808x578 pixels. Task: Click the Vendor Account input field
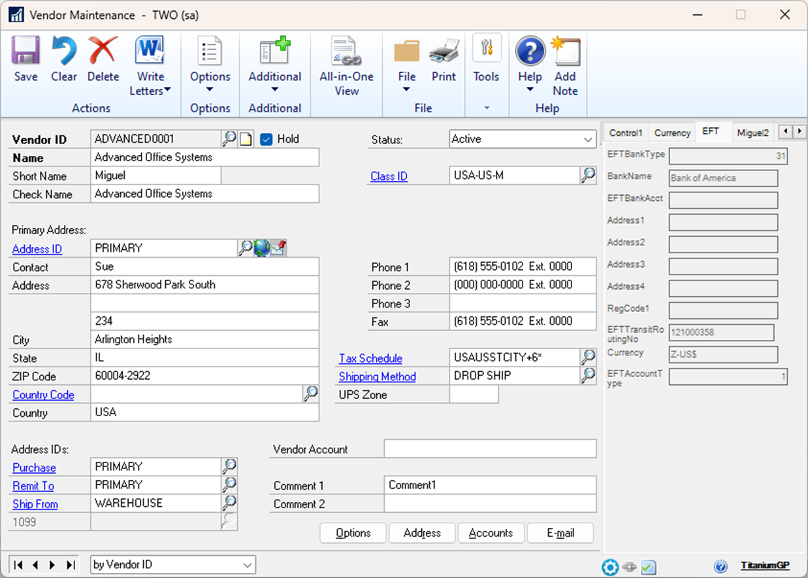490,448
